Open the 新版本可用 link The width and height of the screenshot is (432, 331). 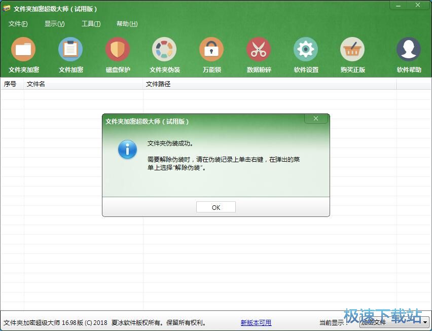click(x=256, y=322)
